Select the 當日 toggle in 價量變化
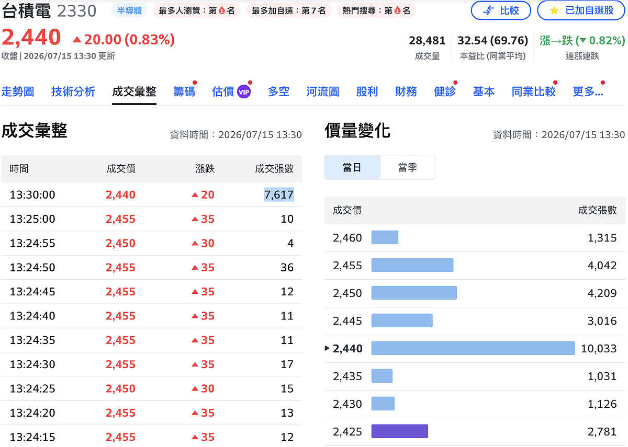Image resolution: width=628 pixels, height=447 pixels. pos(352,167)
